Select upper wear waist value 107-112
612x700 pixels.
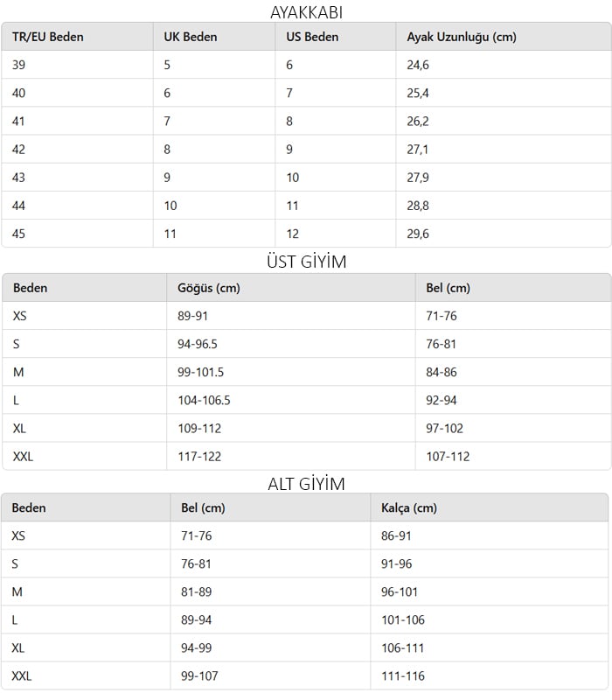pos(448,456)
